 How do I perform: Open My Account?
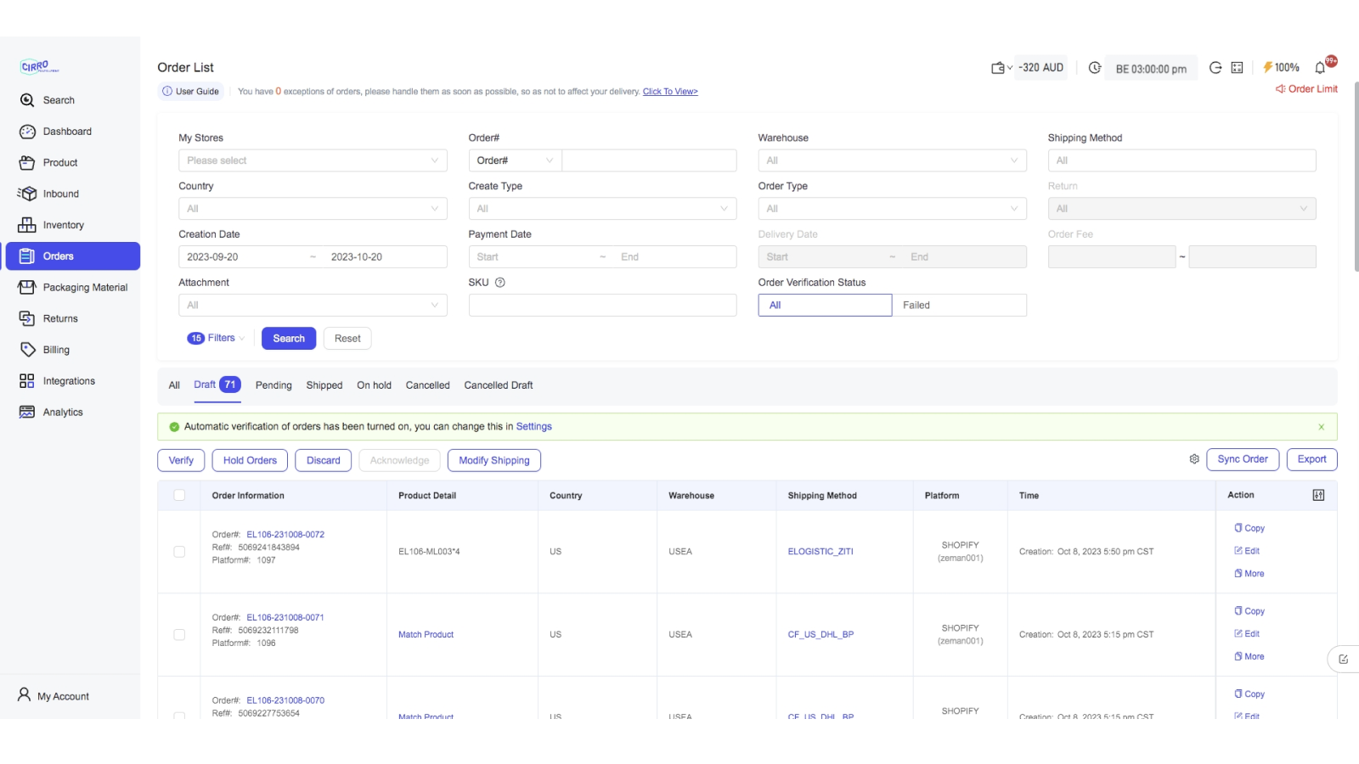54,696
